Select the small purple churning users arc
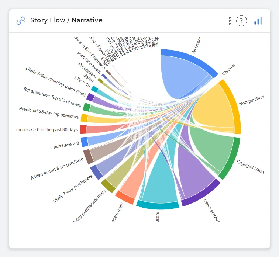 pos(90,97)
